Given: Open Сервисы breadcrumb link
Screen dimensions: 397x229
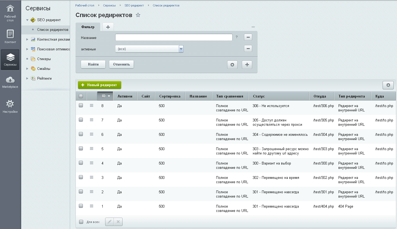Looking at the screenshot, I should coord(109,5).
